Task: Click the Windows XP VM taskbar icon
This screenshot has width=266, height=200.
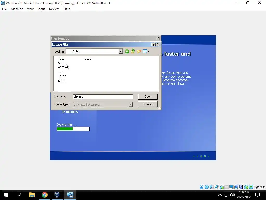Action: (x=70, y=195)
